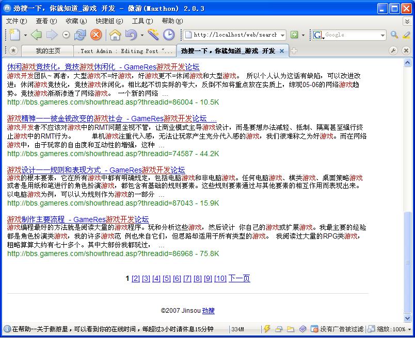Viewport: 415px width, 338px height.
Task: Go to results page [10]
Action: pos(220,278)
